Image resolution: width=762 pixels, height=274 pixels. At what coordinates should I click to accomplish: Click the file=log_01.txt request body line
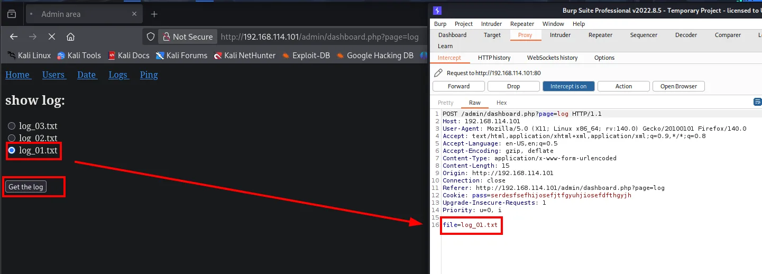pos(470,225)
